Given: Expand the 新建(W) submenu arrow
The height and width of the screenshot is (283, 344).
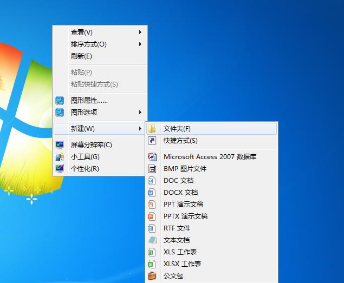Looking at the screenshot, I should click(140, 128).
